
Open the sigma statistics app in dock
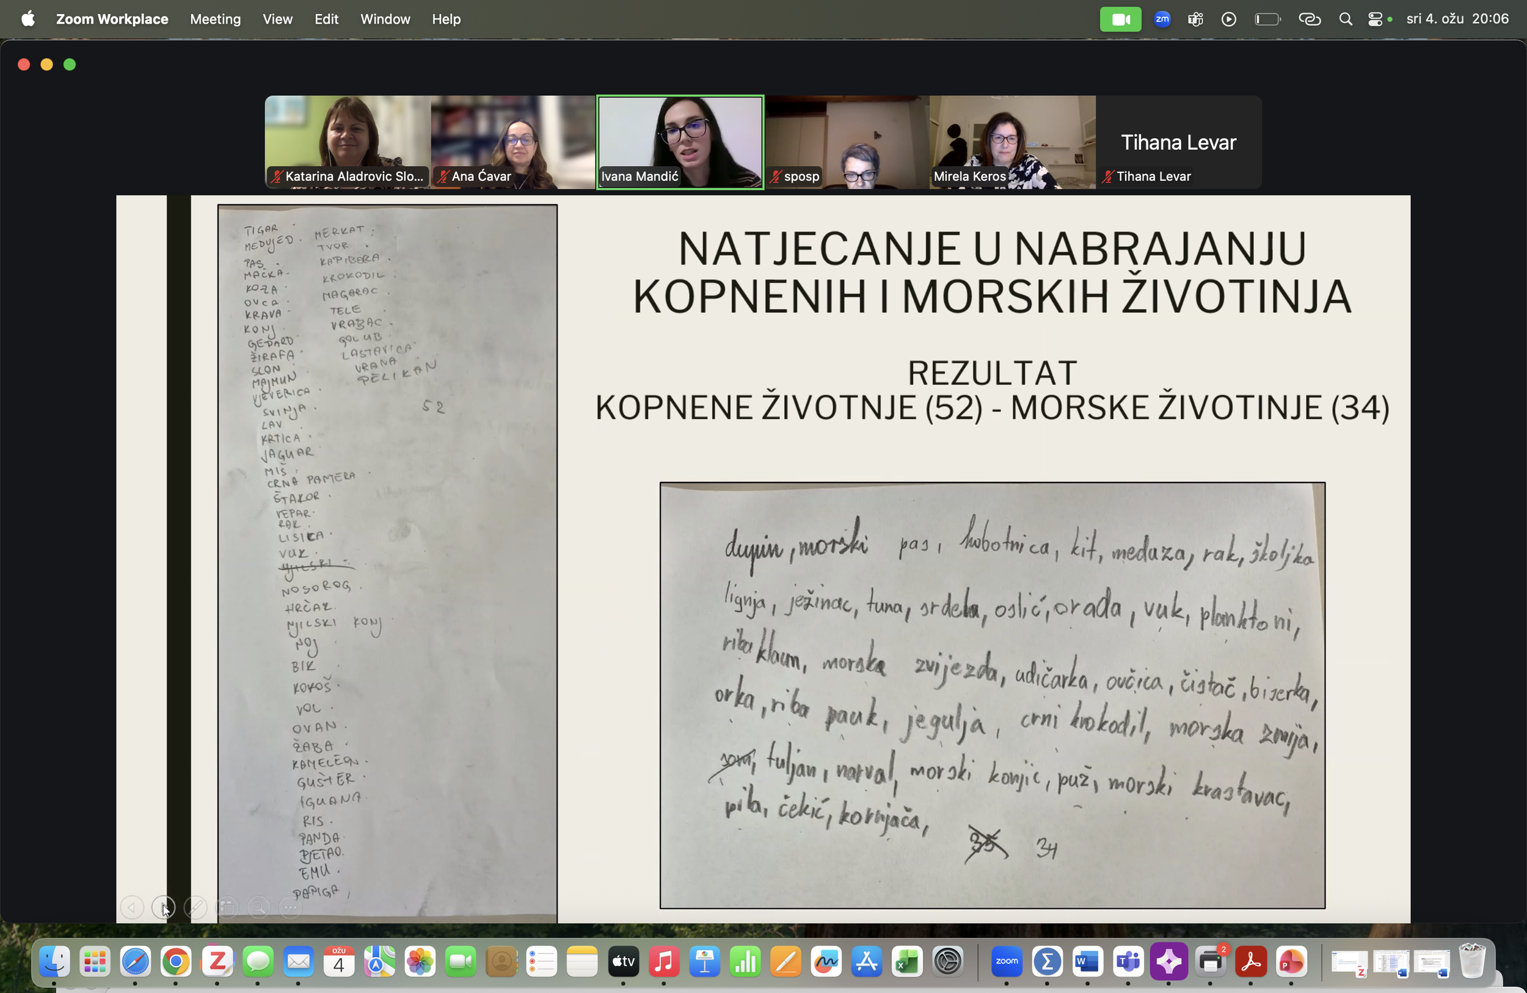1047,962
